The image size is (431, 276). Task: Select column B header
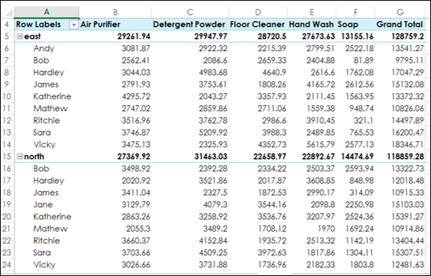116,12
